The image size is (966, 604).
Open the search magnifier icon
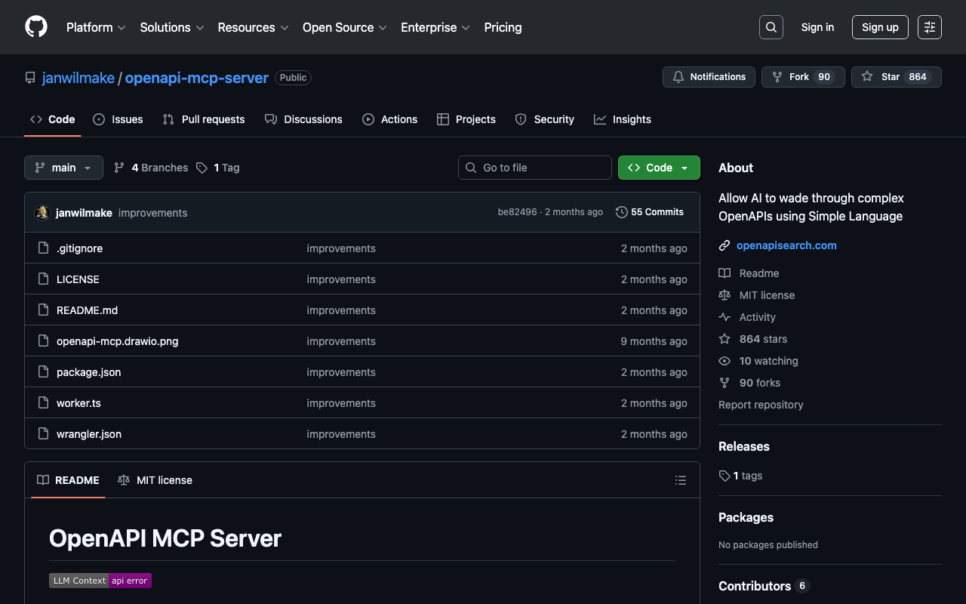pyautogui.click(x=771, y=27)
